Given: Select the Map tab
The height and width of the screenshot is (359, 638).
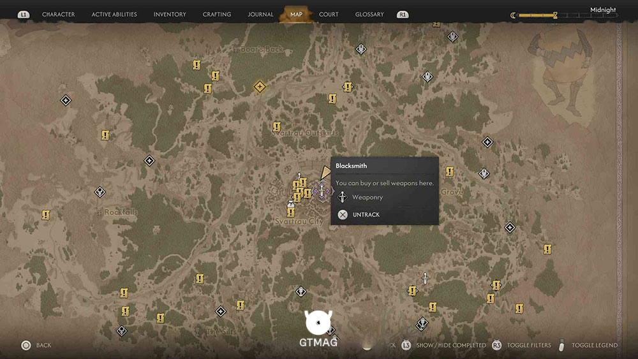Looking at the screenshot, I should click(296, 14).
